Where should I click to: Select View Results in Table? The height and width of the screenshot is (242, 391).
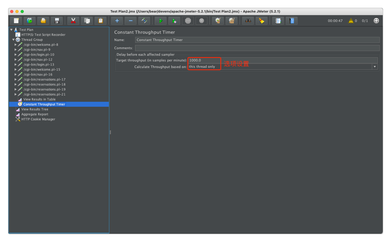39,99
